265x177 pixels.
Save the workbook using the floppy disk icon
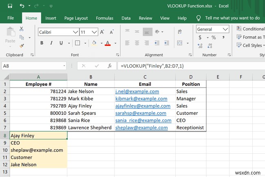coord(10,6)
